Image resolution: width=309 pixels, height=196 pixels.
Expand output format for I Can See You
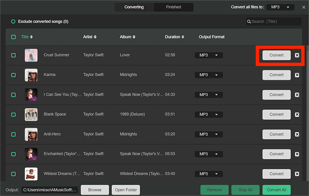click(x=209, y=95)
